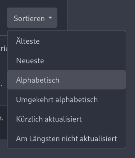Apply reverse alphabetical order entry
This screenshot has width=135, height=158.
click(66, 100)
